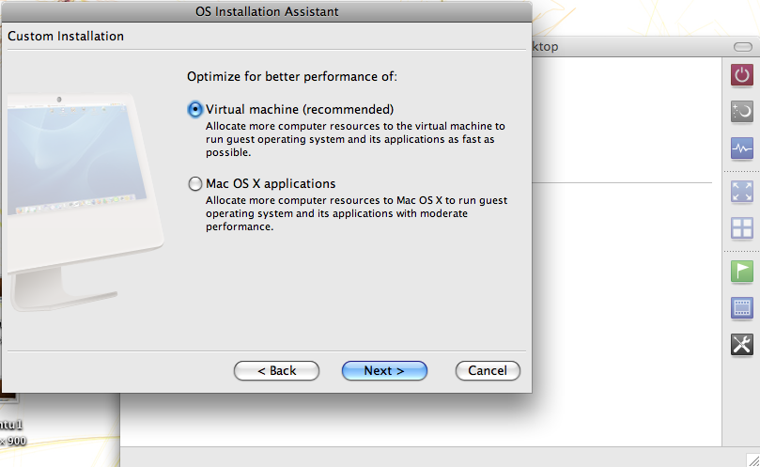
Task: Click the OS Installation Assistant title bar
Action: point(267,11)
